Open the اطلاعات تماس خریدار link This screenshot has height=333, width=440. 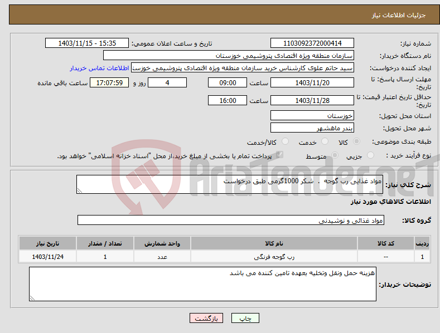click(x=99, y=68)
